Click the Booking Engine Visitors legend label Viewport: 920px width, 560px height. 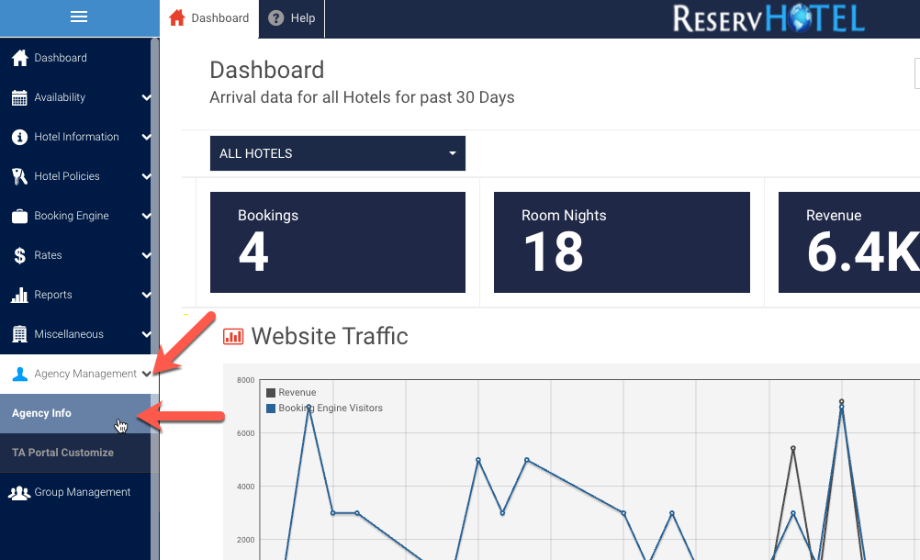click(331, 409)
